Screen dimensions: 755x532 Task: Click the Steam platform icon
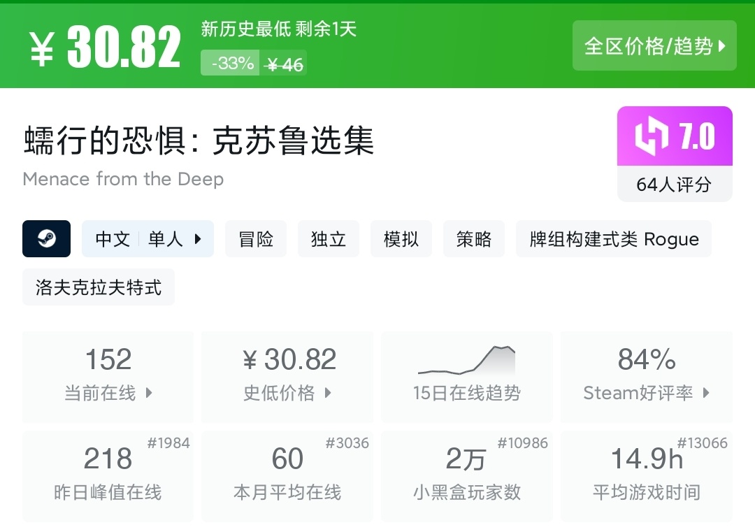[x=47, y=239]
